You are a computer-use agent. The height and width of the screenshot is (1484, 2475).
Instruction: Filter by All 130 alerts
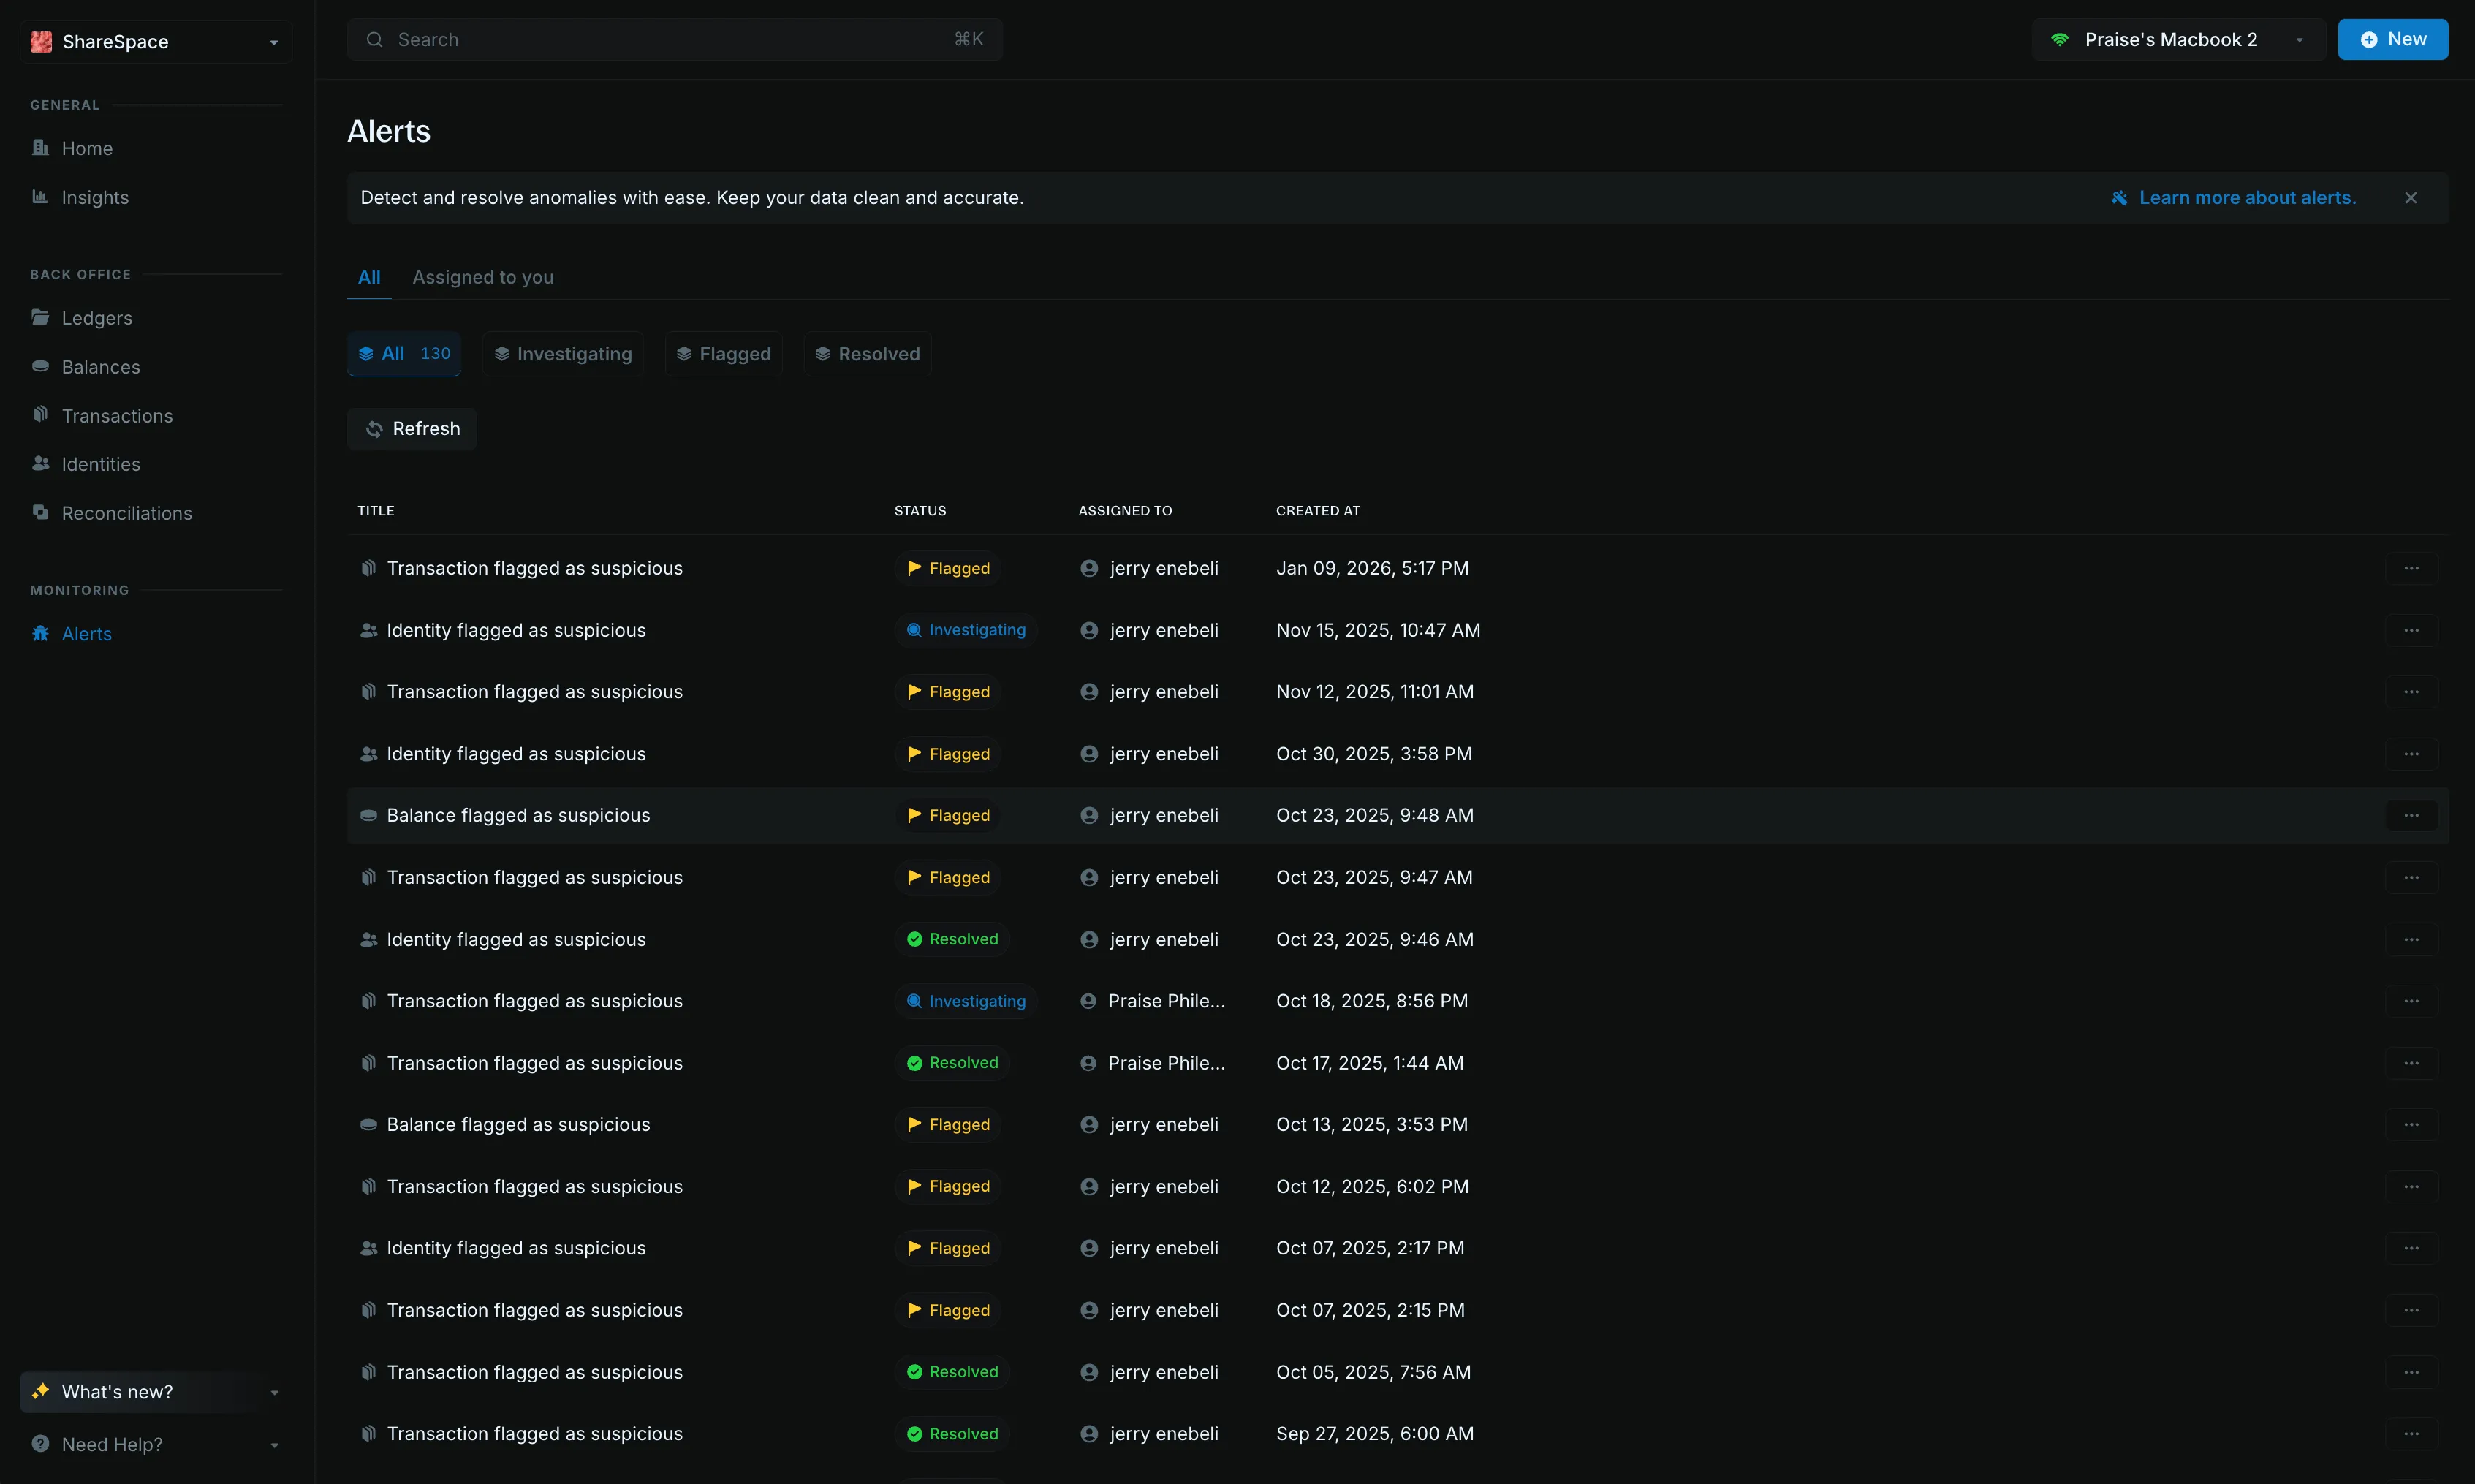[x=403, y=354]
